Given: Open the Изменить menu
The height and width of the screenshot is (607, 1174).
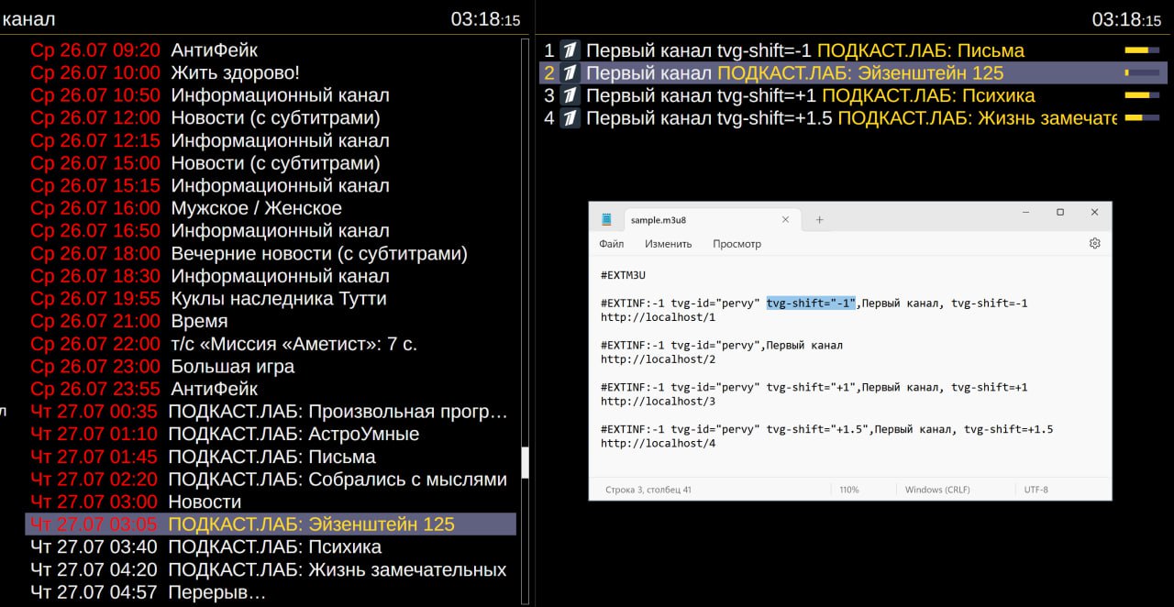Looking at the screenshot, I should [668, 244].
